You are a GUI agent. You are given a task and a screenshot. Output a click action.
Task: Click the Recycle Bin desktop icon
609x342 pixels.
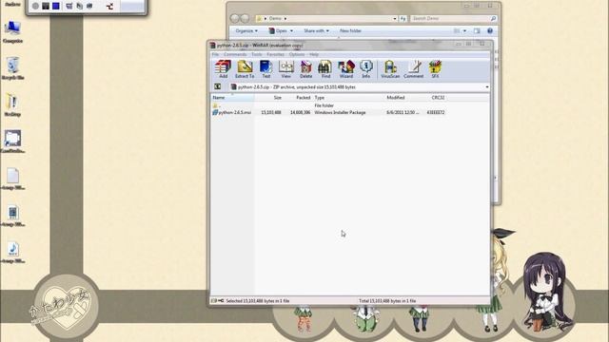tap(12, 68)
